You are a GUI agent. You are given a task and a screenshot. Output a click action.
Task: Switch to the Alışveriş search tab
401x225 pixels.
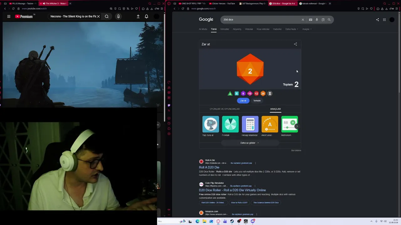tap(237, 29)
